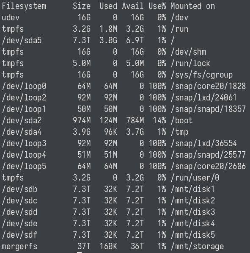Click the Use% column header
The height and width of the screenshot is (253, 250).
(157, 6)
